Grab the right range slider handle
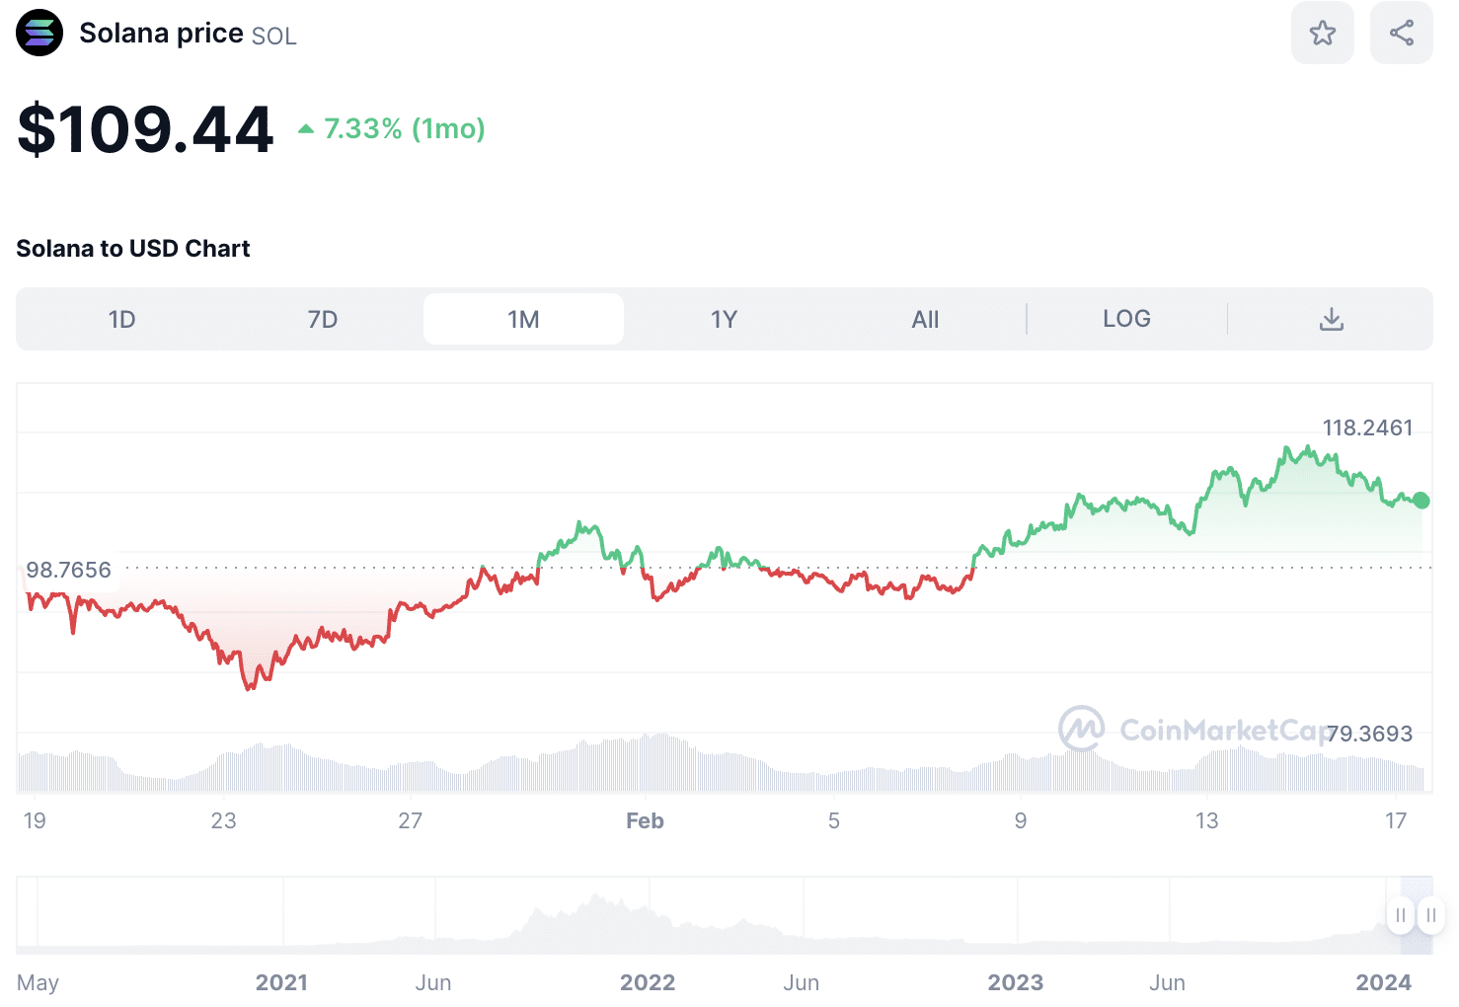The width and height of the screenshot is (1459, 1007). click(x=1430, y=915)
